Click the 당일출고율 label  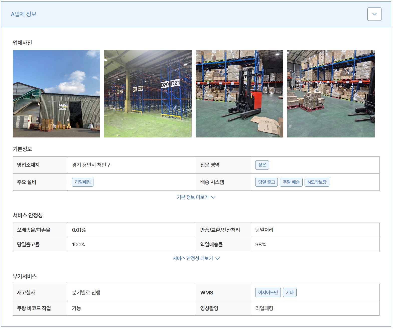tap(28, 245)
